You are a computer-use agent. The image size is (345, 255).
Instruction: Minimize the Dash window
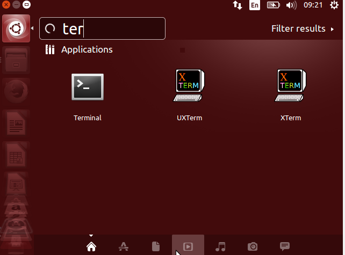coord(16,4)
